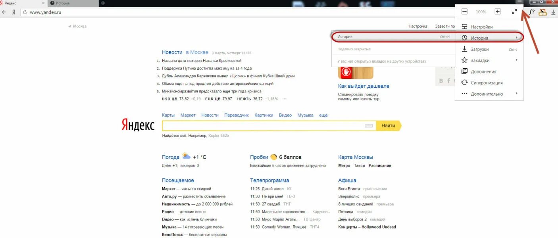
Task: Reload the page with the refresh icon
Action: [25, 12]
